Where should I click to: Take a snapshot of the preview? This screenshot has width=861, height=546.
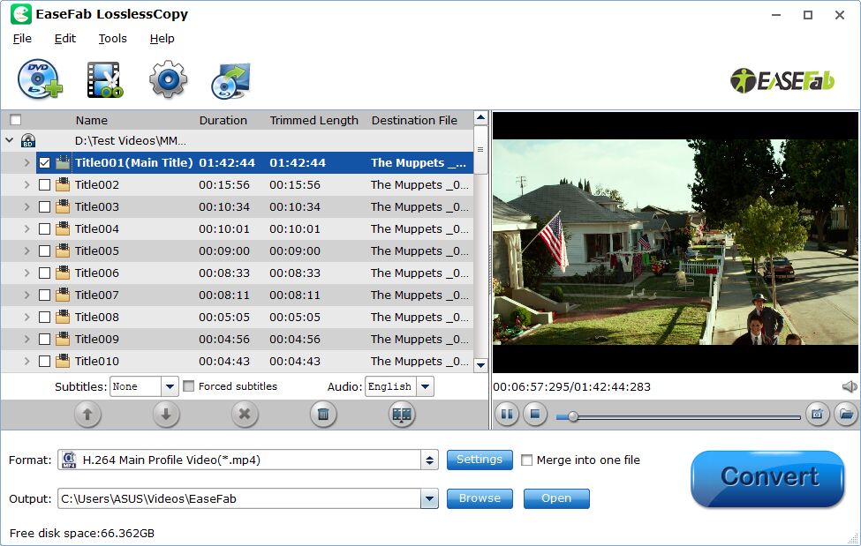pos(817,414)
